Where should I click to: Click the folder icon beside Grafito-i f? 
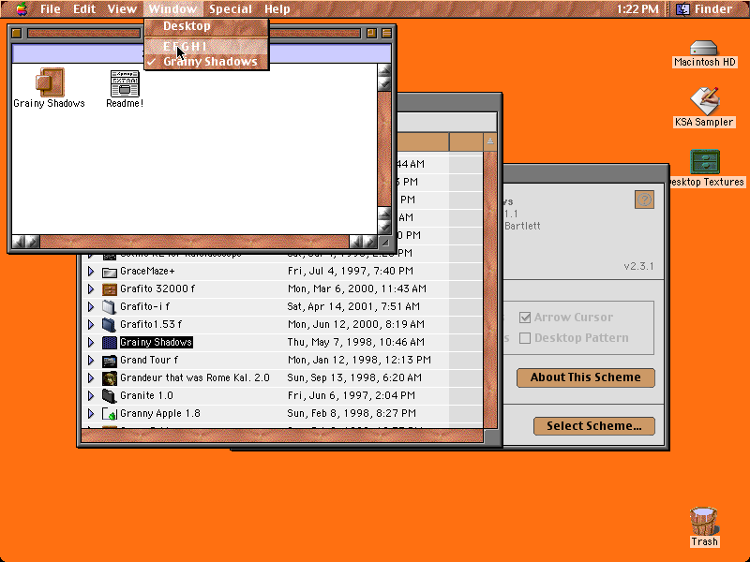[x=110, y=307]
